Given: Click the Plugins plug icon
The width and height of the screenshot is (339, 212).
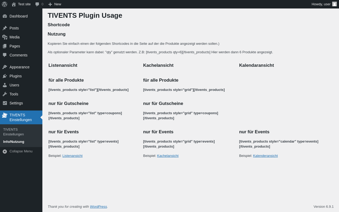Looking at the screenshot, I should 5,76.
